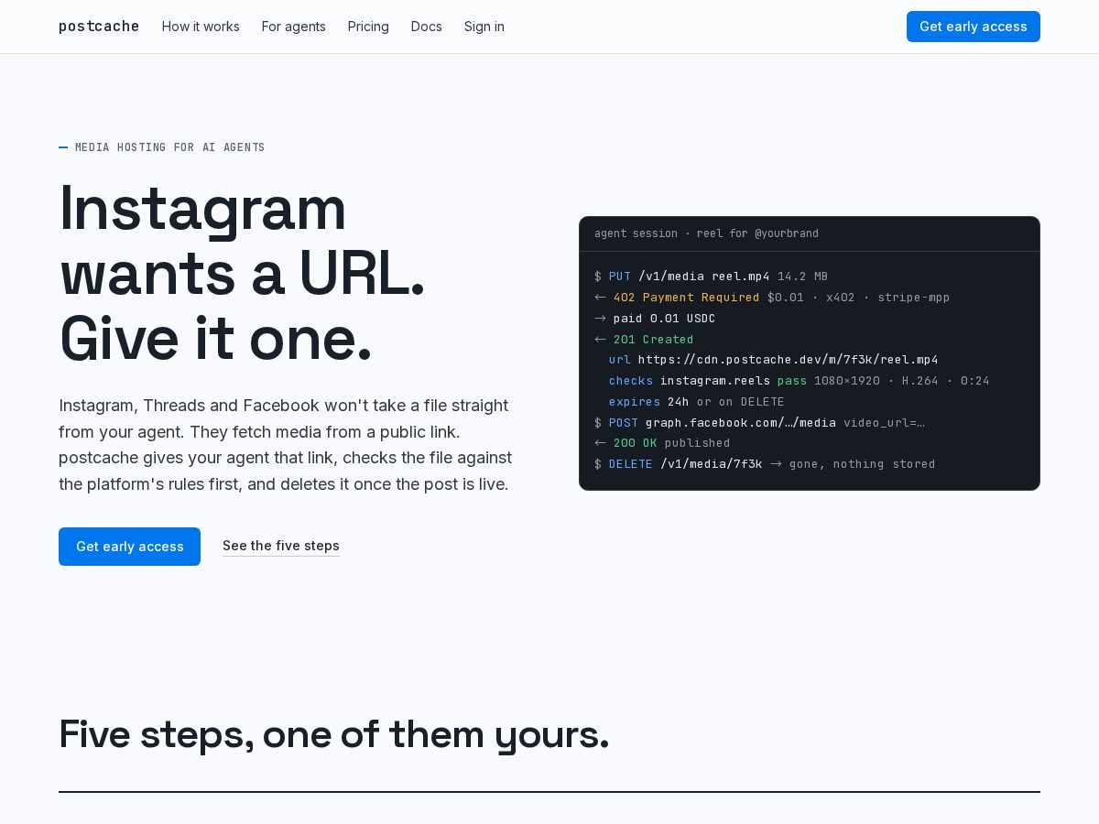Click the hero Get early access button
Image resolution: width=1099 pixels, height=824 pixels.
click(x=129, y=547)
